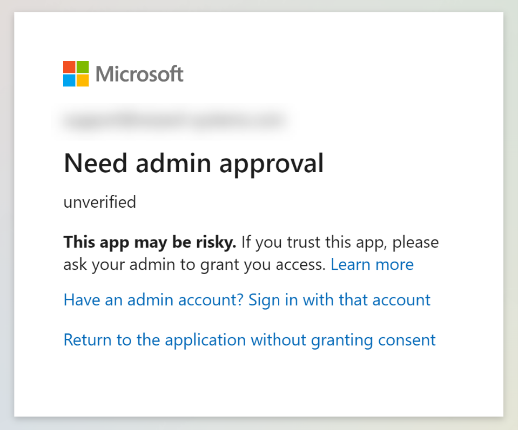Click the word 'Need' in the heading
The image size is (518, 430).
coord(96,163)
